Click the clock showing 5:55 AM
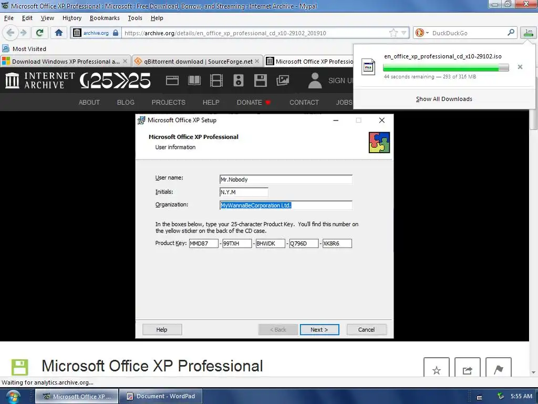The height and width of the screenshot is (404, 538). (x=521, y=396)
